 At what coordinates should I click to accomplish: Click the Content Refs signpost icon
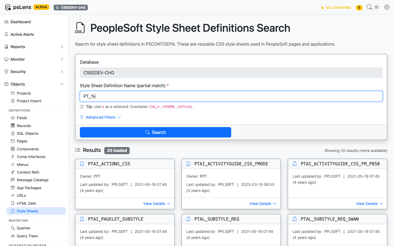click(13, 172)
